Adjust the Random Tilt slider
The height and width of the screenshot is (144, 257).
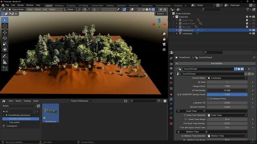point(227,103)
